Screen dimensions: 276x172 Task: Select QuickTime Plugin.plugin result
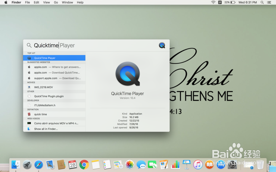tap(54, 96)
